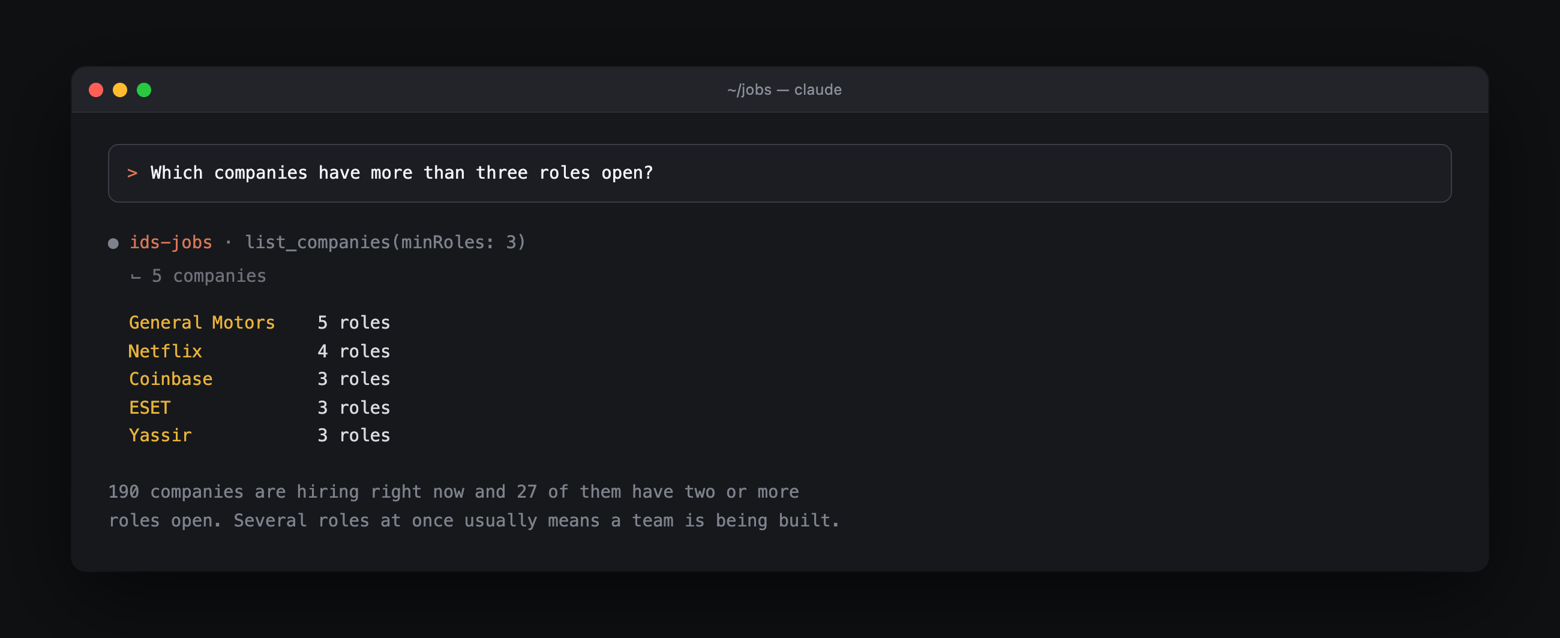This screenshot has width=1560, height=638.
Task: Click the 5 roles count for General Motors
Action: click(x=353, y=323)
